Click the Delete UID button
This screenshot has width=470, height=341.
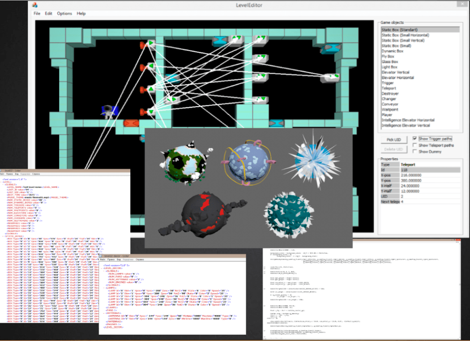(394, 149)
